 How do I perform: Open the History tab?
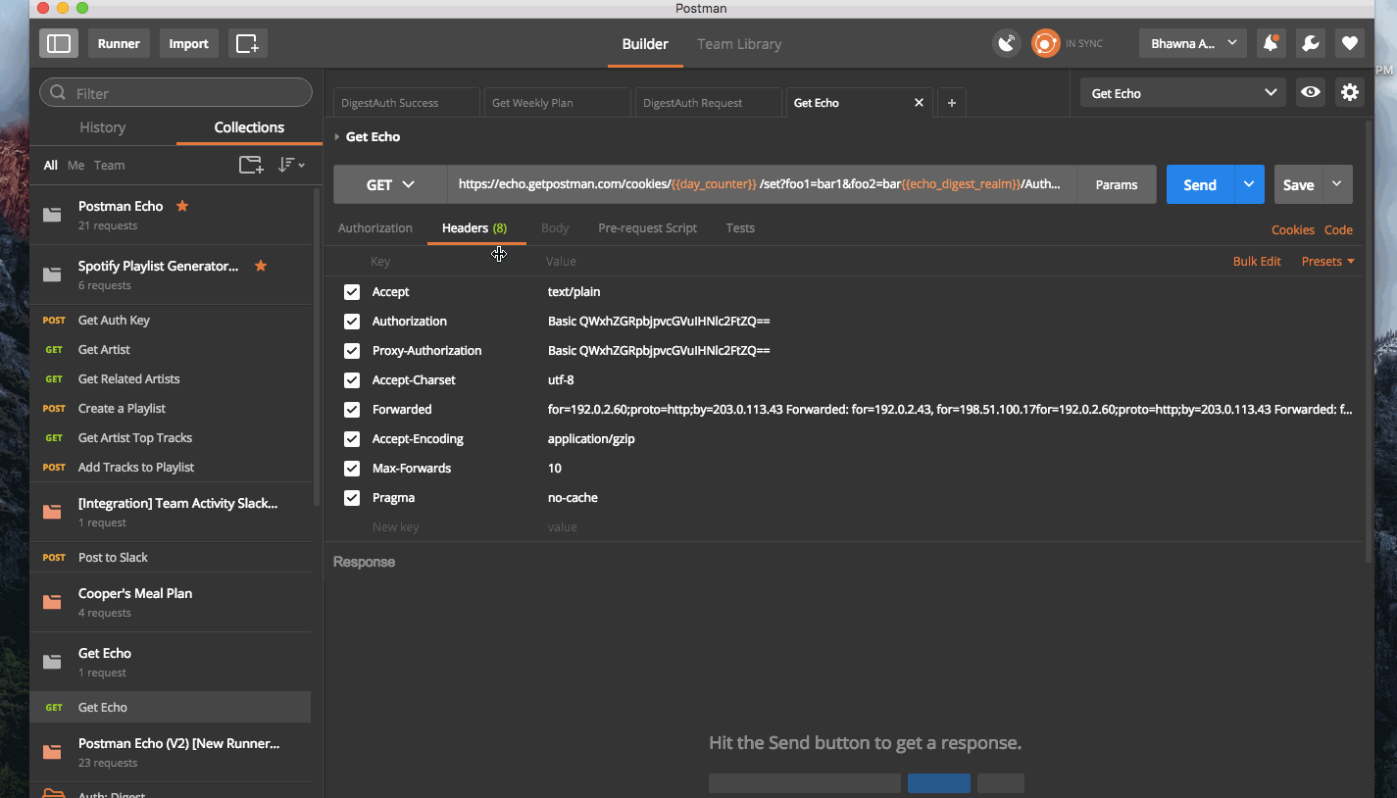click(103, 127)
